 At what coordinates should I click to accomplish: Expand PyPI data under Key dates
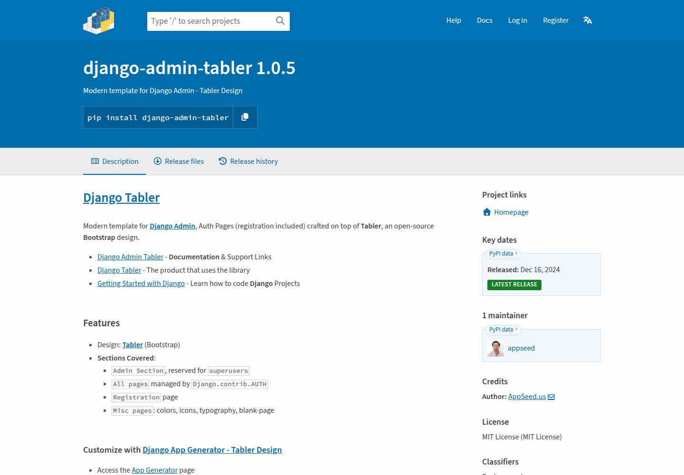tap(503, 254)
